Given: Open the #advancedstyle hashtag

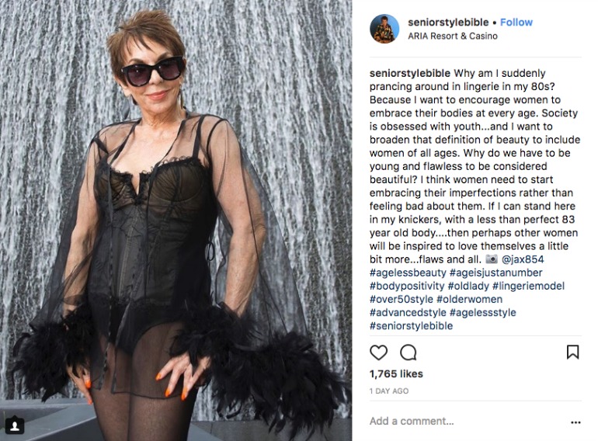Looking at the screenshot, I should click(408, 313).
